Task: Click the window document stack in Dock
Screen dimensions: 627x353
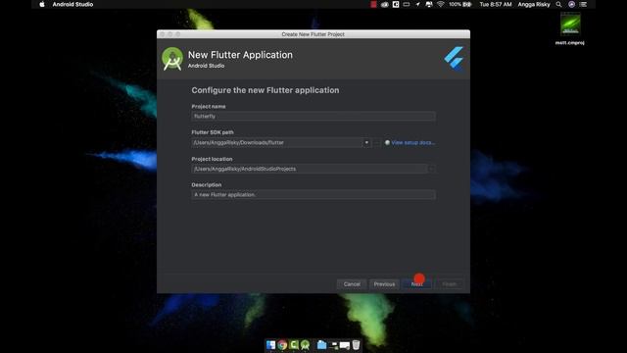Action: pos(333,344)
